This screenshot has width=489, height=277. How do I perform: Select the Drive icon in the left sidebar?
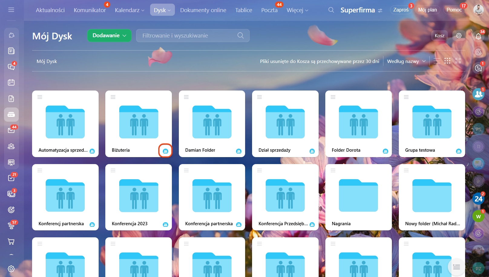tap(11, 114)
